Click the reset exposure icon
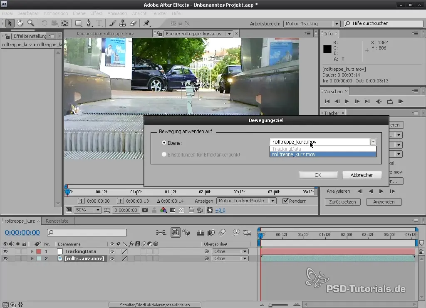This screenshot has height=308, width=426. [210, 210]
